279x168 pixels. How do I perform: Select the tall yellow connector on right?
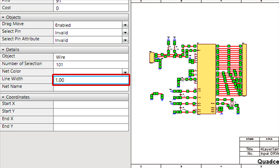245,70
